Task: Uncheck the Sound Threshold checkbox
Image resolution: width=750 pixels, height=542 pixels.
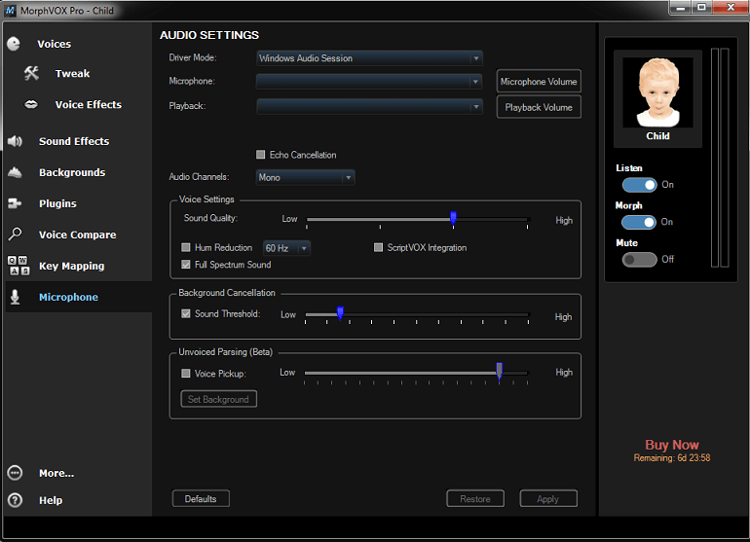Action: point(186,313)
